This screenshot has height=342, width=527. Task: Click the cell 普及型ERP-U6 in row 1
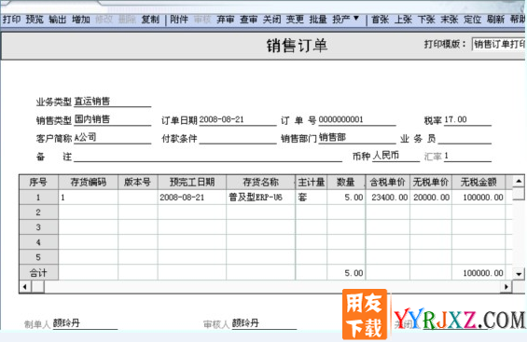coord(261,198)
